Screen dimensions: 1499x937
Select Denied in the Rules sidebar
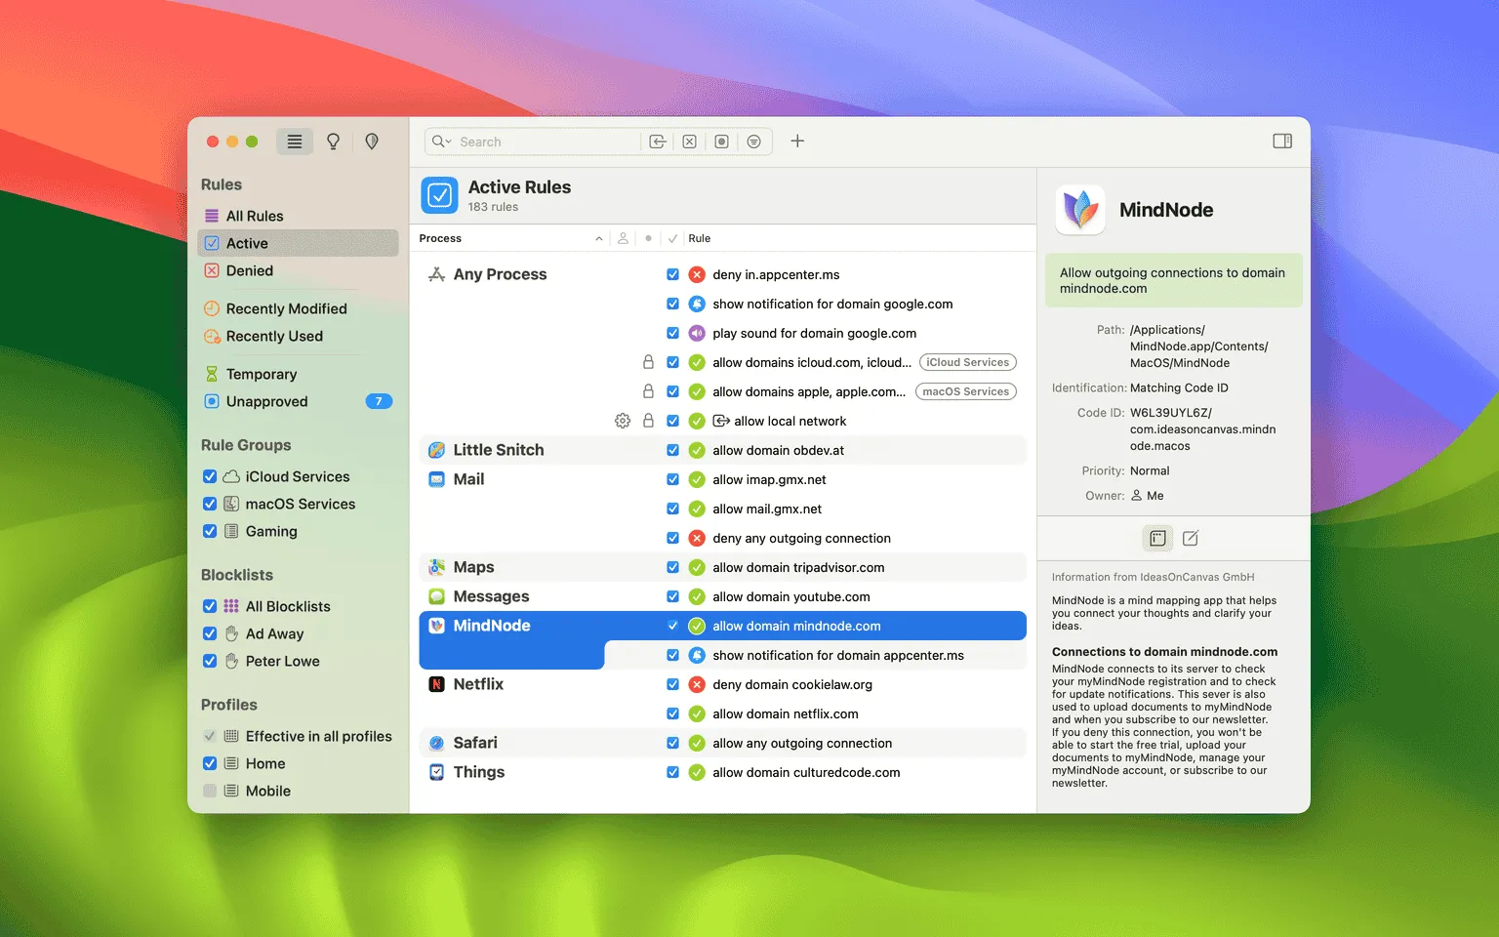(x=250, y=270)
